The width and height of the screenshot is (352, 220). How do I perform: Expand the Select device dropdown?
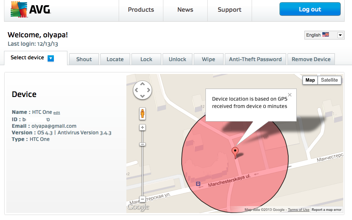coord(51,58)
